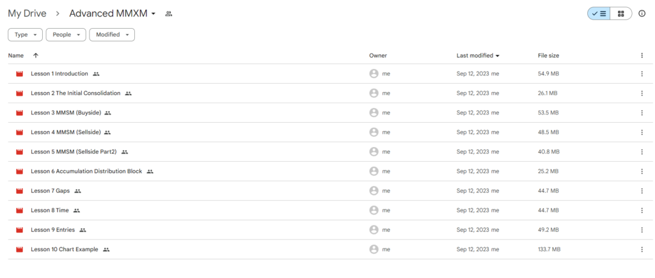Viewport: 655px width, 278px height.
Task: Open more actions for Lesson 3 MMSM (Buyside)
Action: (x=642, y=112)
